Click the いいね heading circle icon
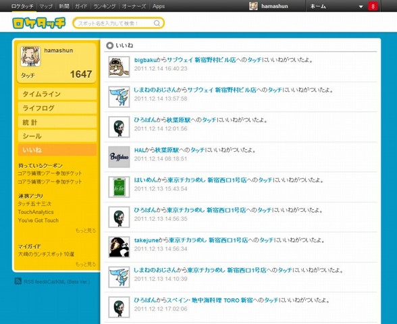 109,46
